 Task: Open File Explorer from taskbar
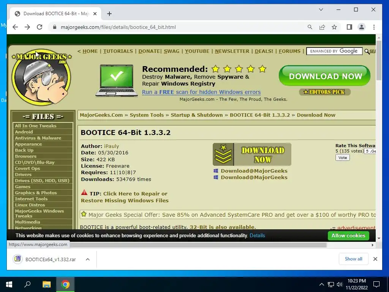coord(46,284)
